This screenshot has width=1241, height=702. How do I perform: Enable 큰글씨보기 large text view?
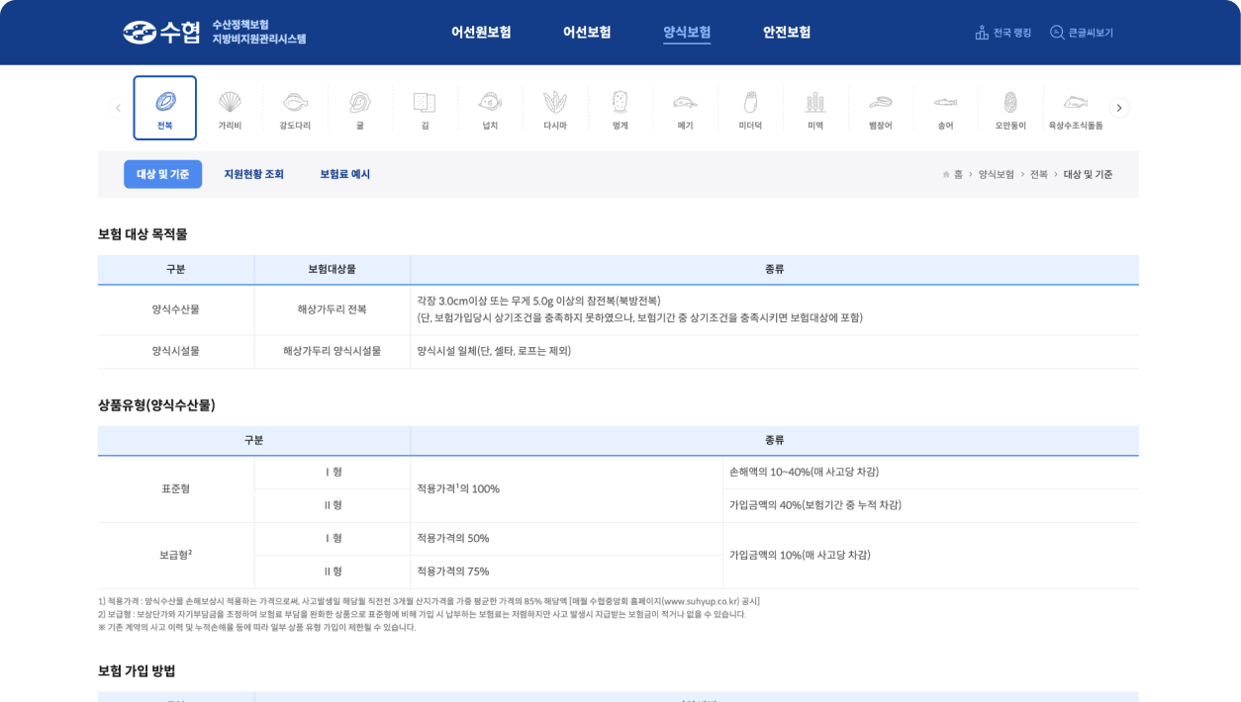[1081, 33]
